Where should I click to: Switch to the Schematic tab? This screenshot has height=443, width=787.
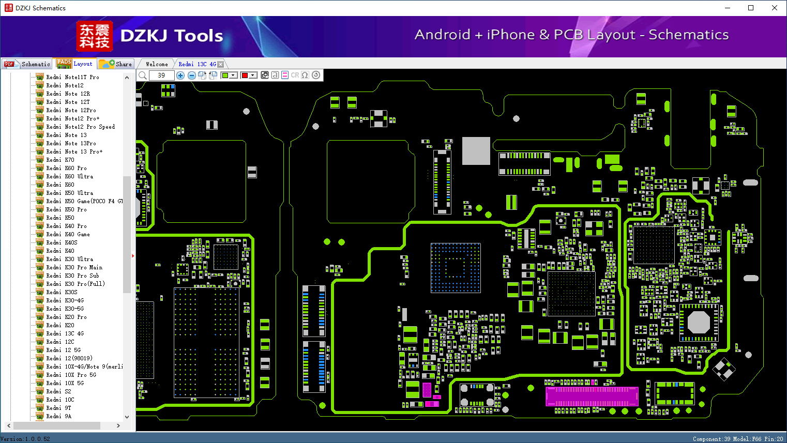pos(26,64)
